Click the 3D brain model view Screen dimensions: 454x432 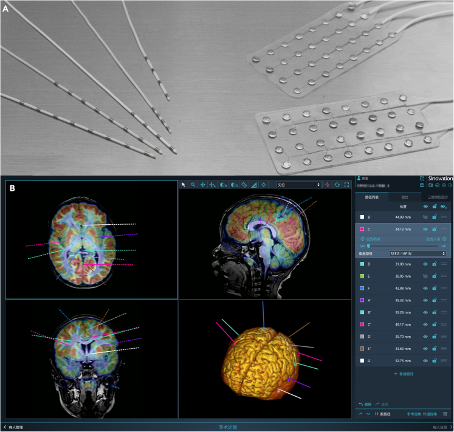click(266, 358)
